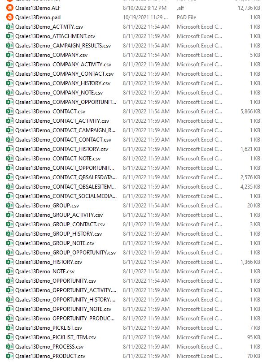Click Excel icon beside Qsales13Demo_PROCESS.csv
Viewport: 280px width, 362px height.
(x=10, y=347)
